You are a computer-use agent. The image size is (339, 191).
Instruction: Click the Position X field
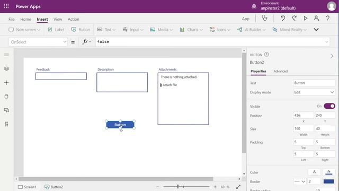point(304,116)
